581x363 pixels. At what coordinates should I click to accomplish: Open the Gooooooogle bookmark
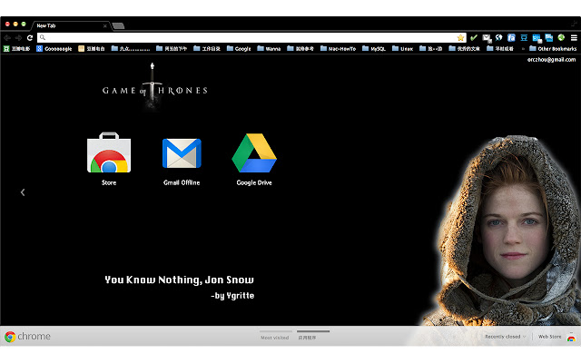click(54, 48)
